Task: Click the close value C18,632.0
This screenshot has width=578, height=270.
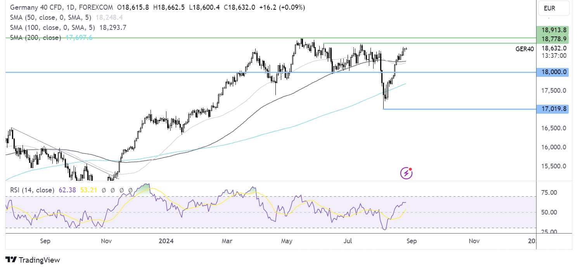Action: point(241,8)
